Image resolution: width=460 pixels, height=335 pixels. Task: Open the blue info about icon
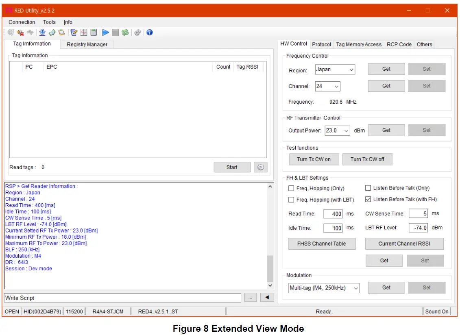pyautogui.click(x=149, y=33)
